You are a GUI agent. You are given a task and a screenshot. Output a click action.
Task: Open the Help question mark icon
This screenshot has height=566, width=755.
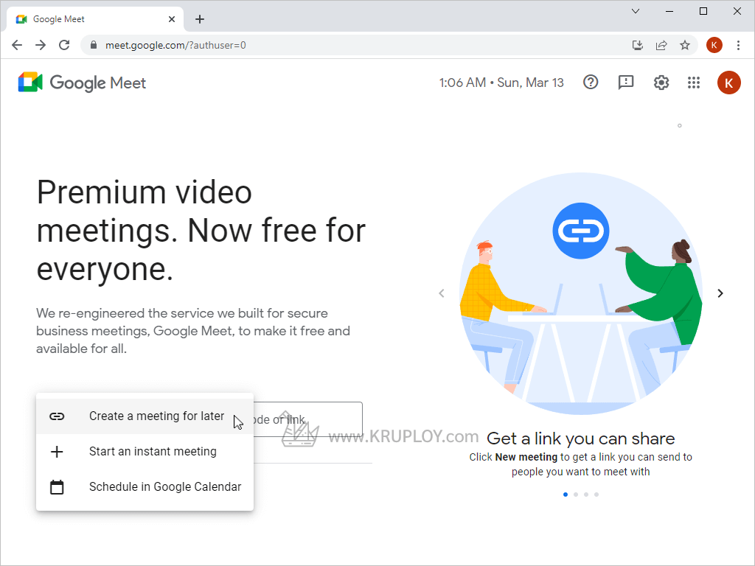[591, 83]
